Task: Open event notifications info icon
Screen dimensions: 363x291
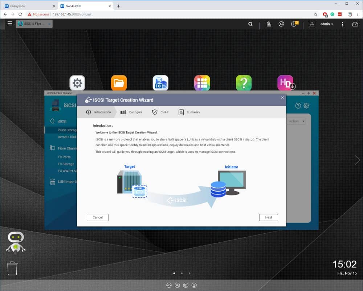Action: click(x=294, y=24)
